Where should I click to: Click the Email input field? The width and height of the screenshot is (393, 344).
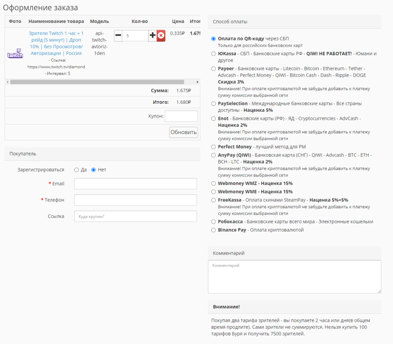(x=135, y=183)
